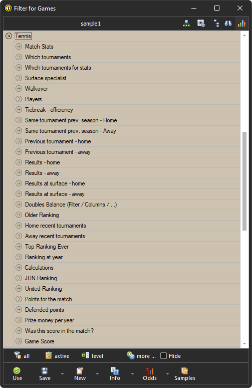The image size is (252, 388).
Task: Click the Info button
Action: pyautogui.click(x=115, y=373)
